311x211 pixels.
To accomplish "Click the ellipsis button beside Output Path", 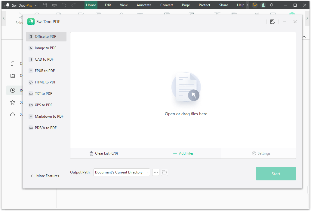I will tap(156, 172).
